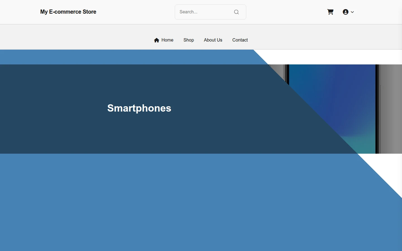Go to the Home nav link

point(164,40)
